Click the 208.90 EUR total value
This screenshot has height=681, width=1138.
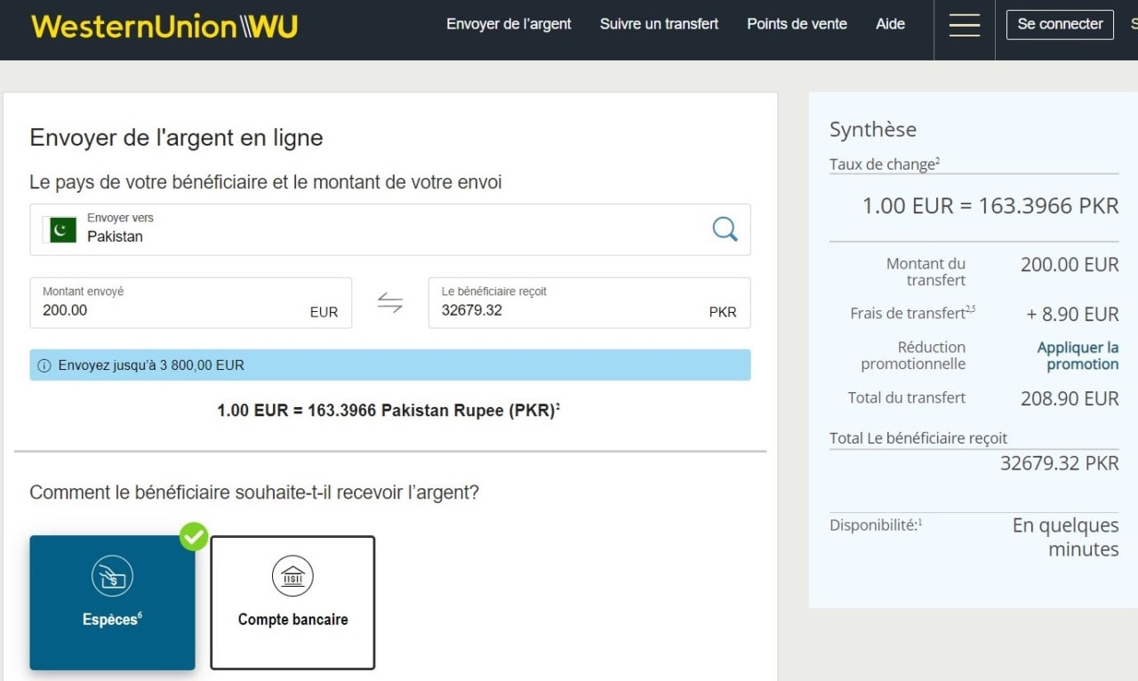1070,399
